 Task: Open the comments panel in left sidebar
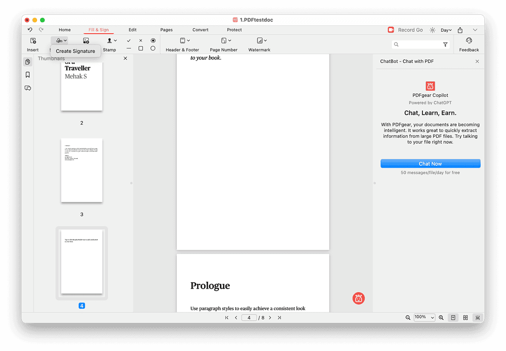pyautogui.click(x=28, y=88)
